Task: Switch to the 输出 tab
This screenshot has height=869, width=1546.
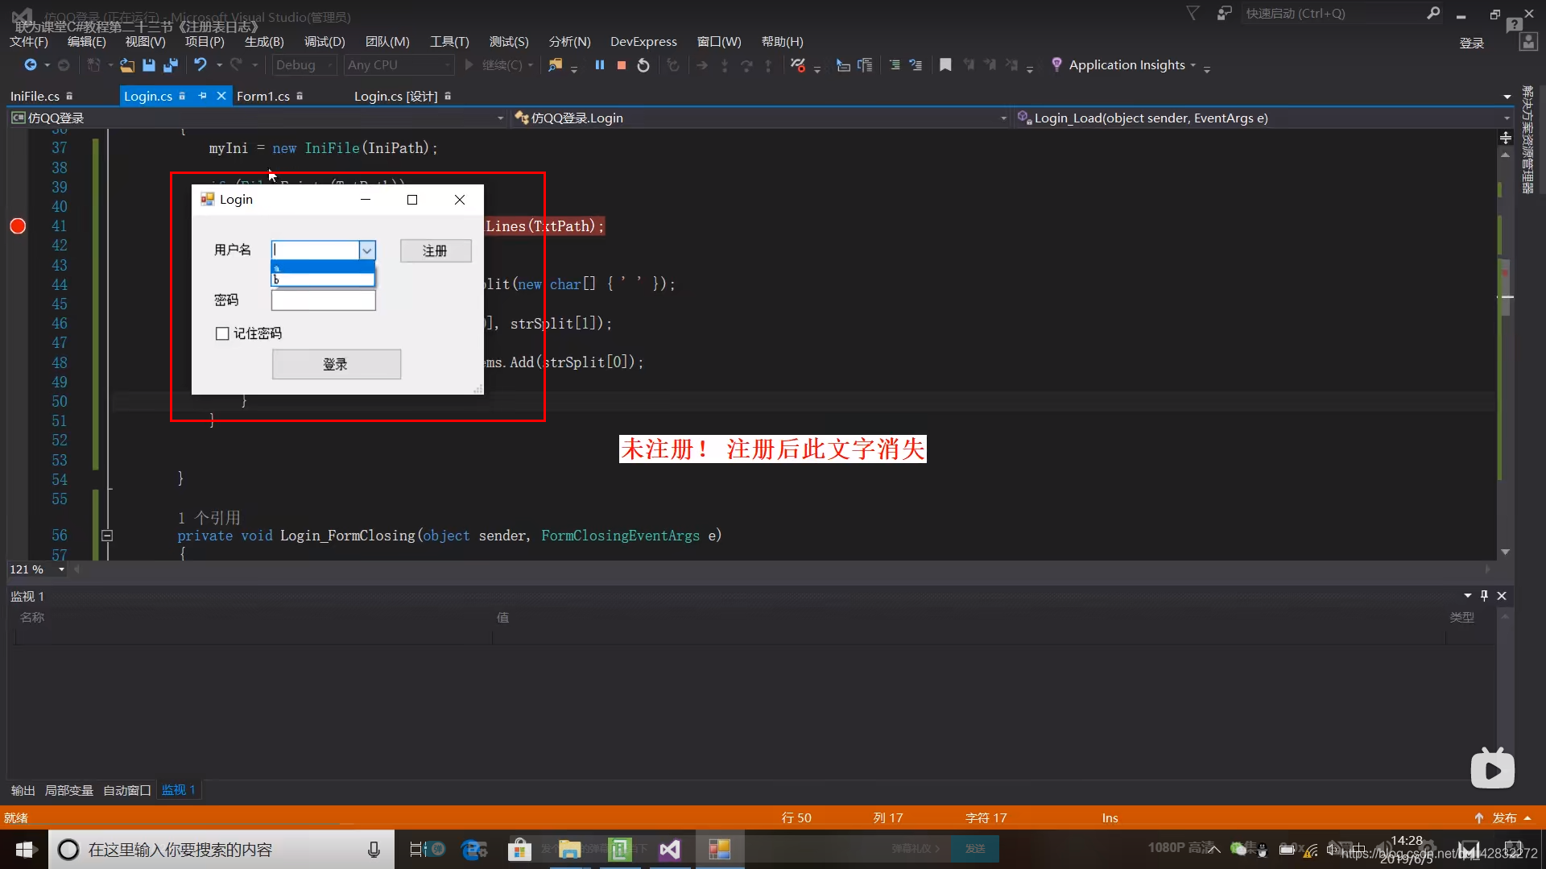Action: click(23, 790)
